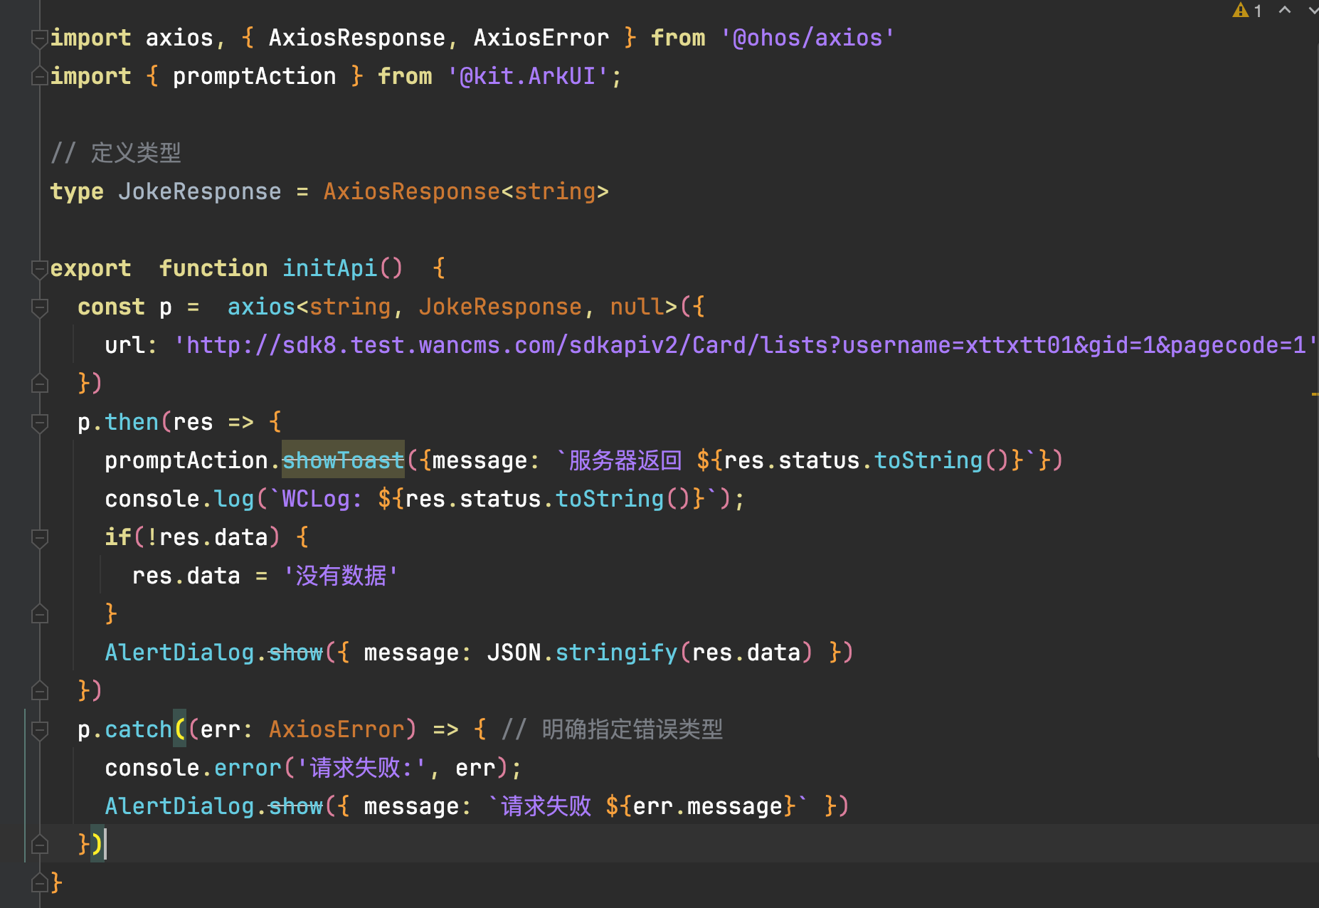The width and height of the screenshot is (1319, 908).
Task: Click the initApi function name
Action: point(330,268)
